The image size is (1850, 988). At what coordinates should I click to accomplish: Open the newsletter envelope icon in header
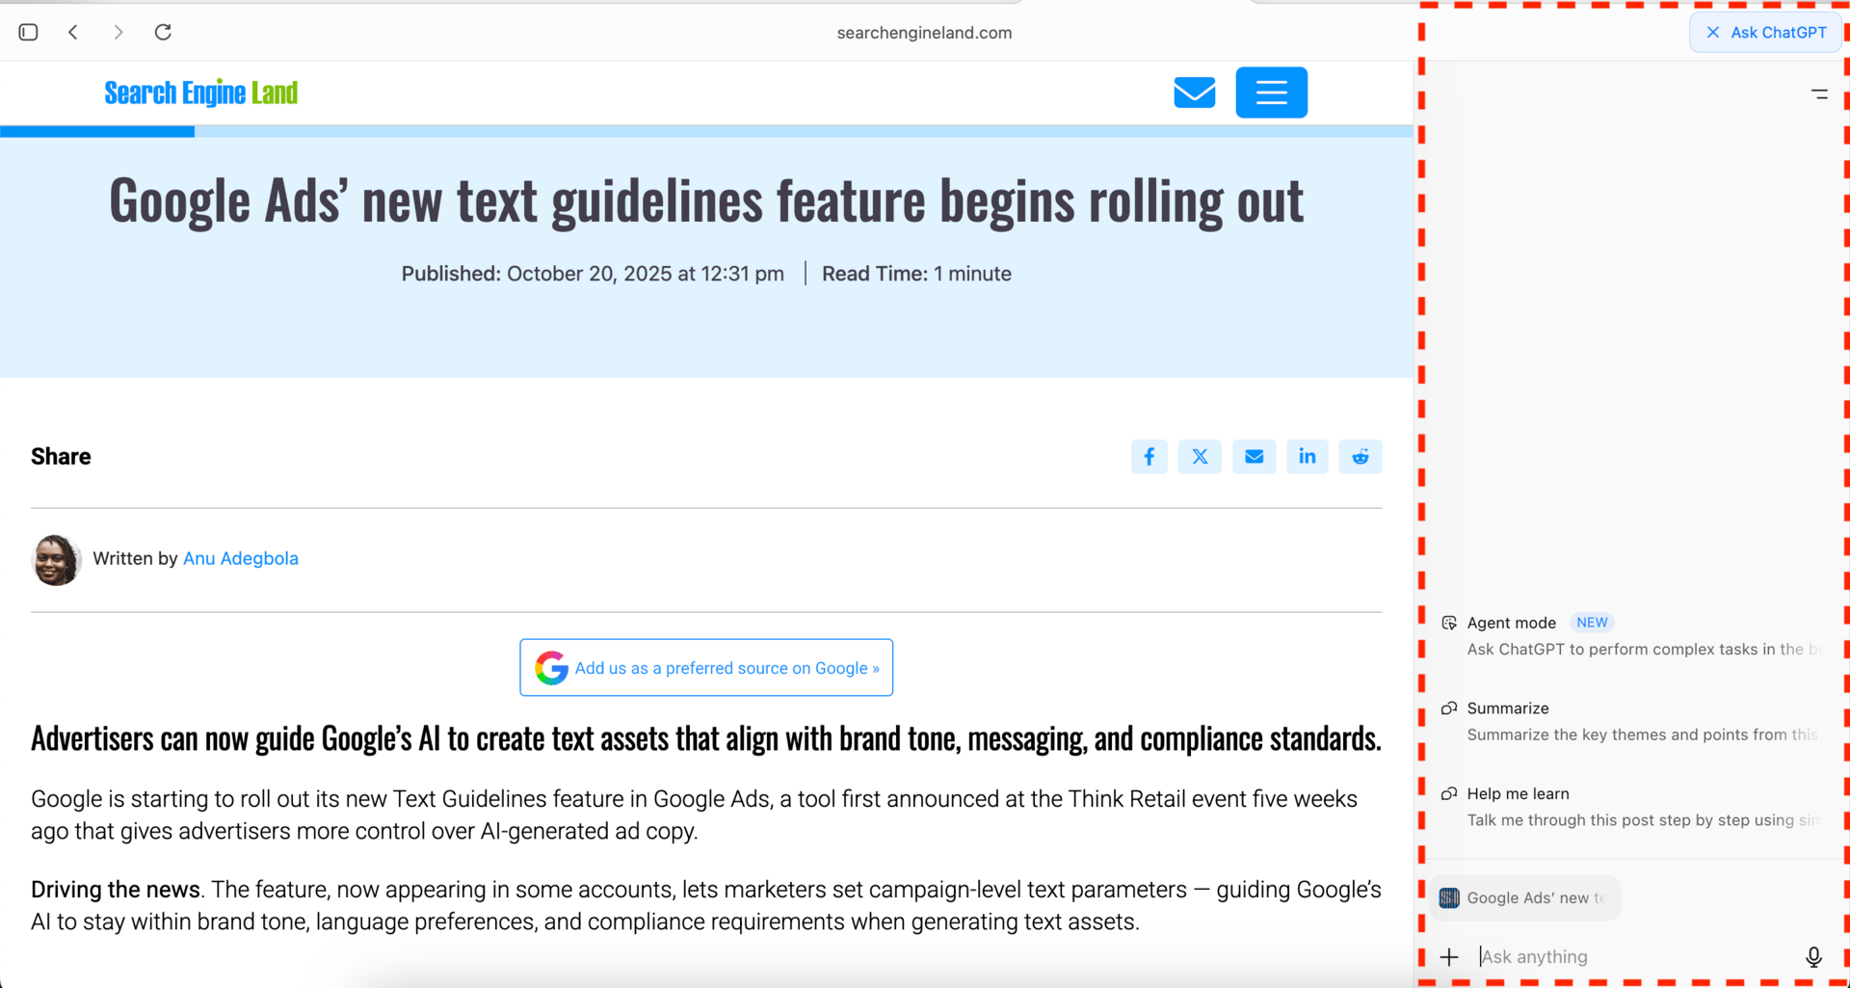pyautogui.click(x=1194, y=93)
